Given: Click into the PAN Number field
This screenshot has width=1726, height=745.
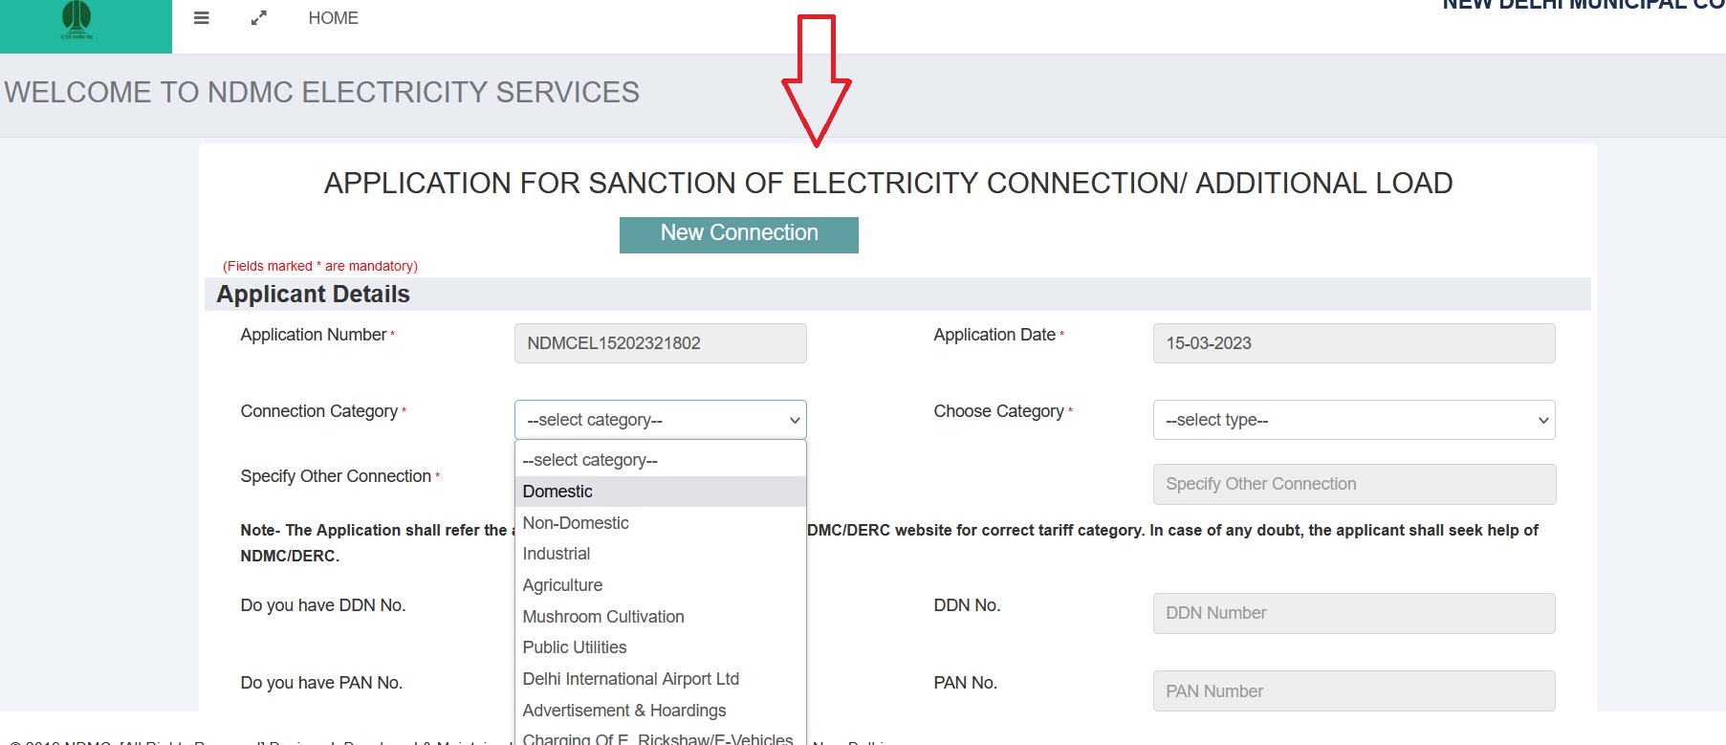Looking at the screenshot, I should pos(1353,691).
